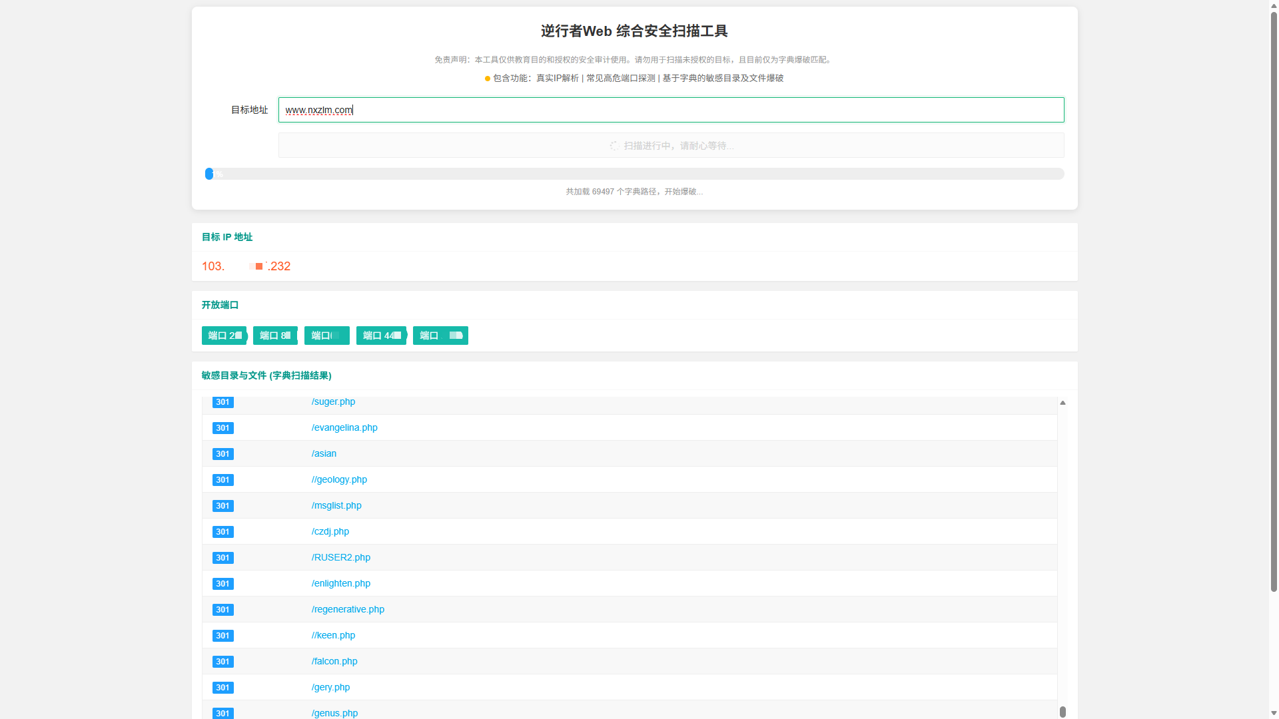Image resolution: width=1279 pixels, height=719 pixels.
Task: Open the /evangelina.php result link
Action: click(x=344, y=427)
